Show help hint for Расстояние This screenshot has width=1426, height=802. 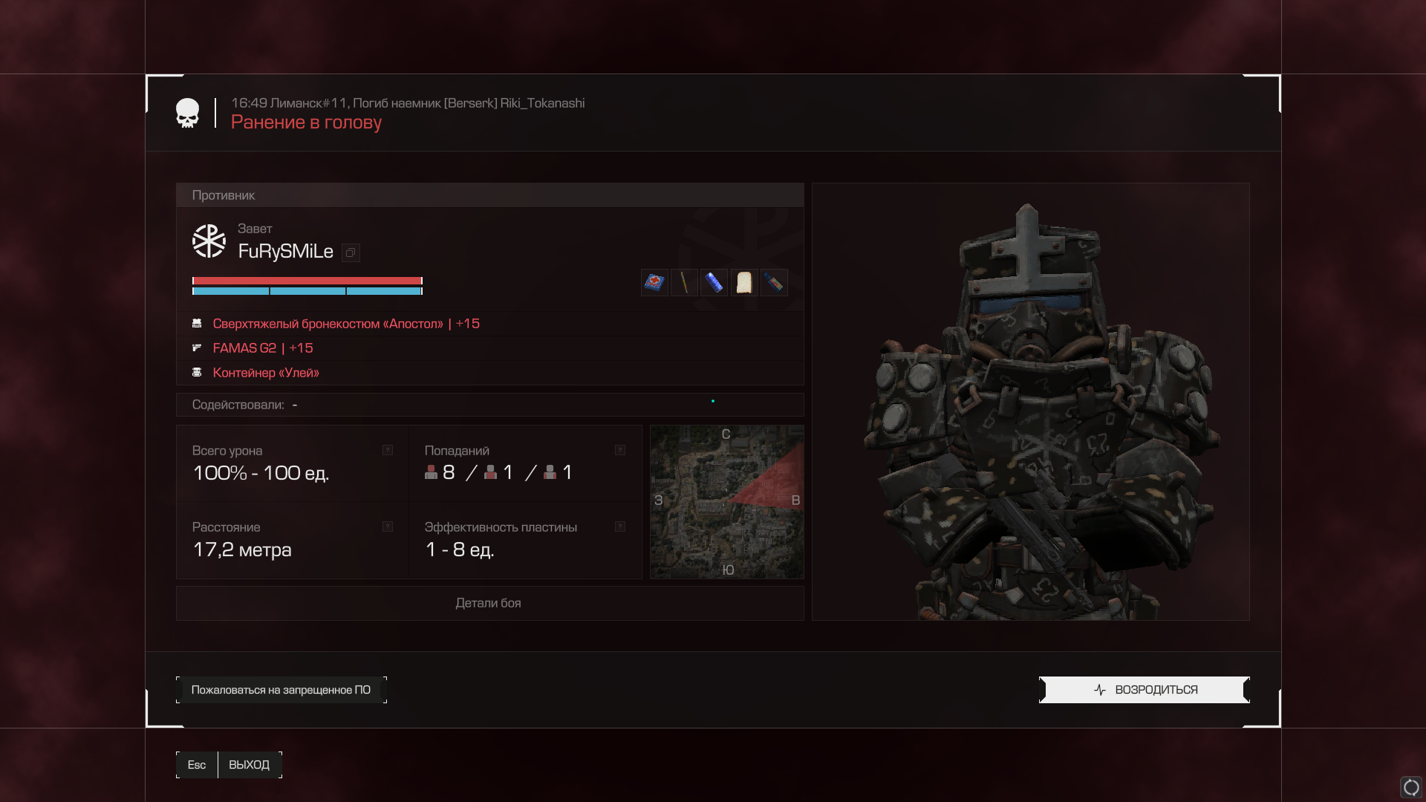point(388,526)
